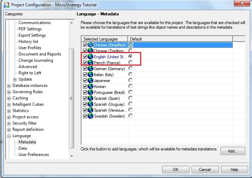Select the Spanish (Uruguay) language row
Image resolution: width=252 pixels, height=178 pixels.
(x=109, y=104)
